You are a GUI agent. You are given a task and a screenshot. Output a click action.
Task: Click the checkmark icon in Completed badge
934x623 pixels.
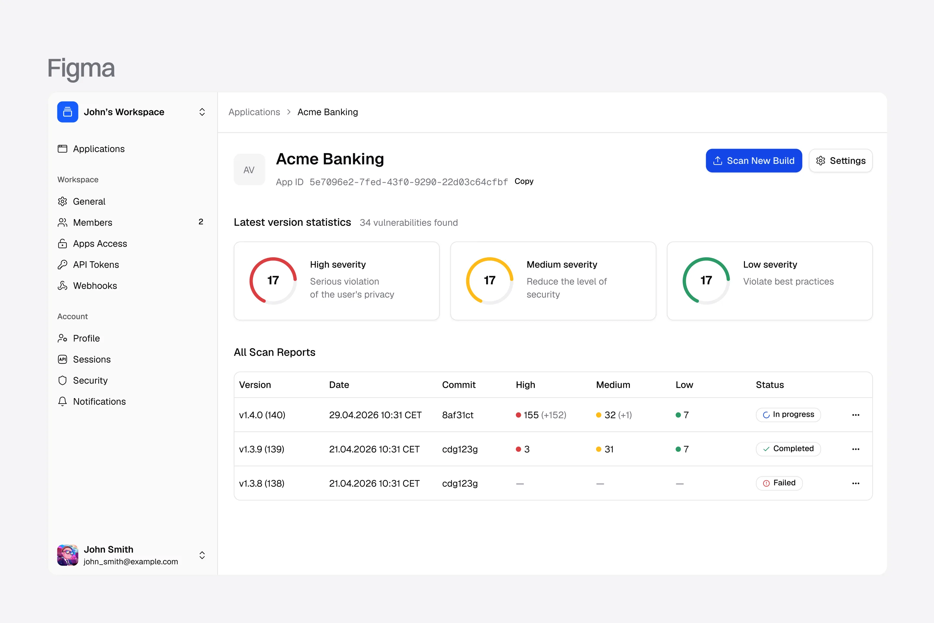(766, 449)
